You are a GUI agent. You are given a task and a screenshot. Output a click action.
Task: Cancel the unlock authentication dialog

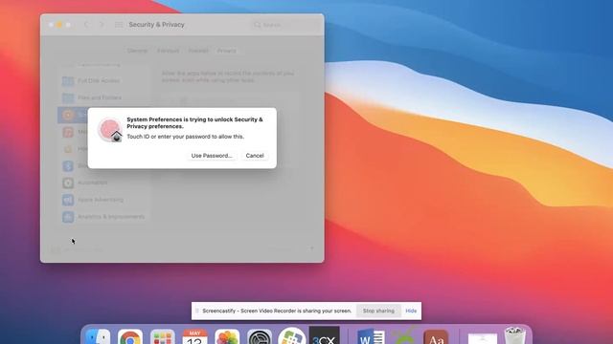tap(255, 156)
